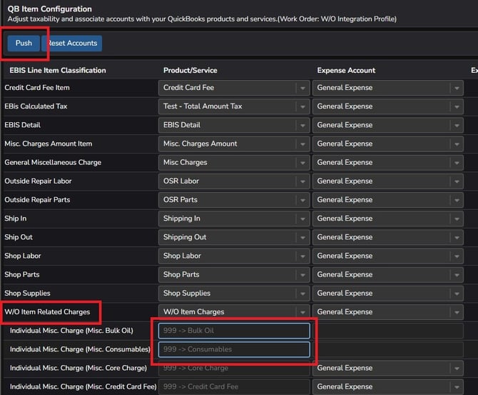The width and height of the screenshot is (478, 395).
Task: Click the Push button
Action: 24,44
